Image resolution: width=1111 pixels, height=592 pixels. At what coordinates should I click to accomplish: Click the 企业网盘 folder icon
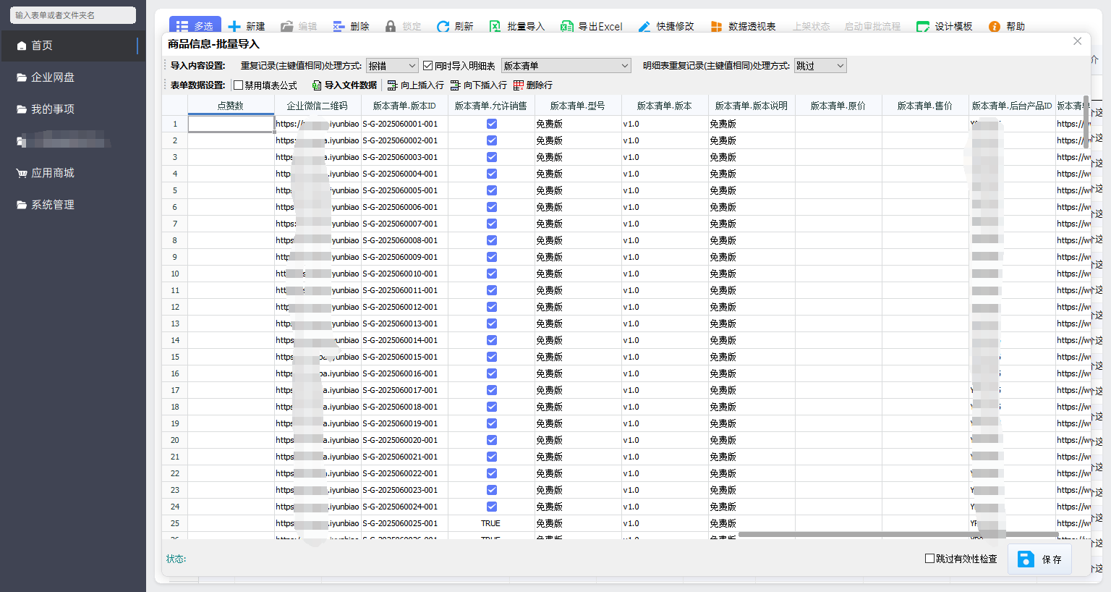click(22, 77)
